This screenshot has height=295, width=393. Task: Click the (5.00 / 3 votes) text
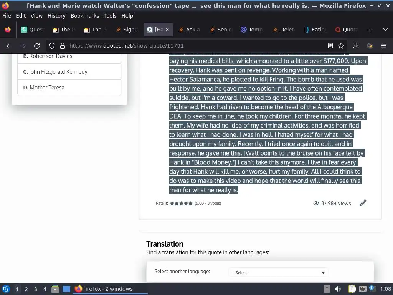pyautogui.click(x=208, y=203)
